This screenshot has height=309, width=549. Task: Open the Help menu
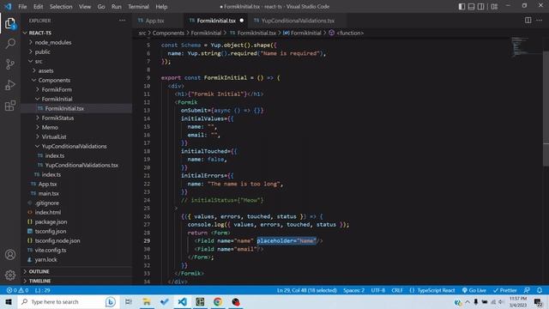click(x=161, y=6)
